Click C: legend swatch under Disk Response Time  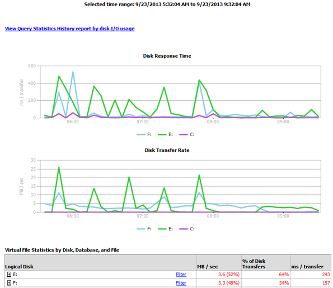pos(184,134)
